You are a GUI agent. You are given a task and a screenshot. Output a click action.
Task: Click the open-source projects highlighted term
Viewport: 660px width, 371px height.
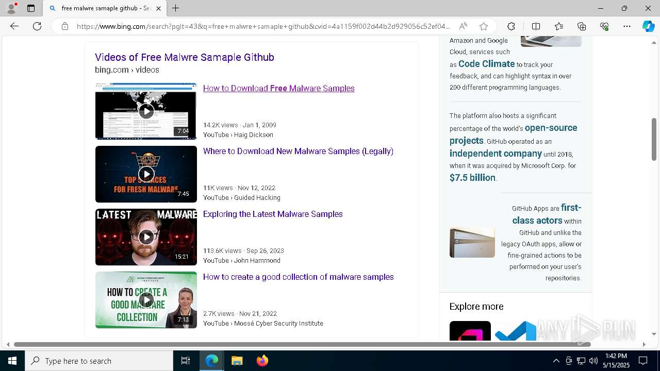click(x=513, y=134)
